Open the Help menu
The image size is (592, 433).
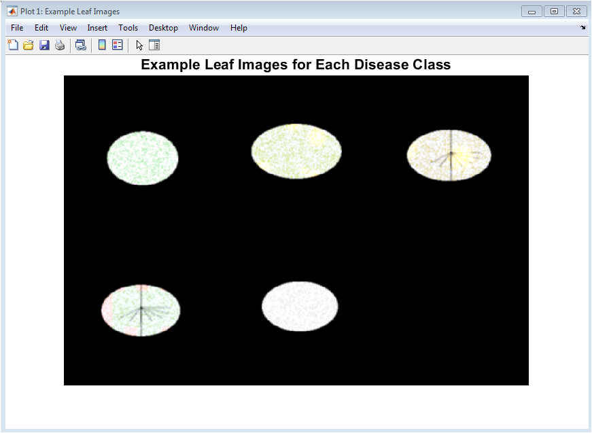(x=239, y=28)
